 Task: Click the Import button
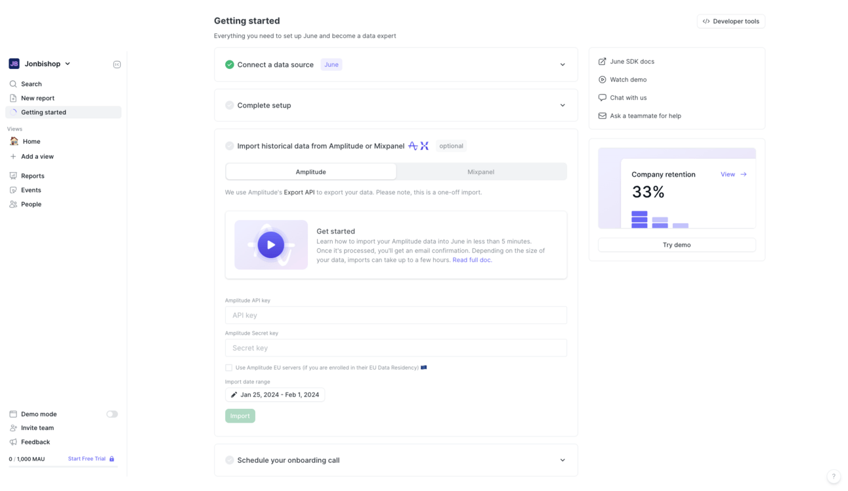click(240, 416)
